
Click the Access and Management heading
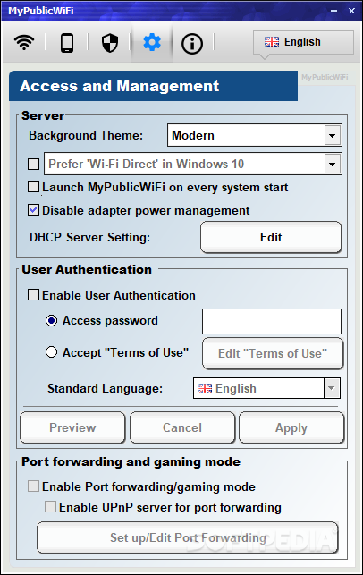(120, 86)
